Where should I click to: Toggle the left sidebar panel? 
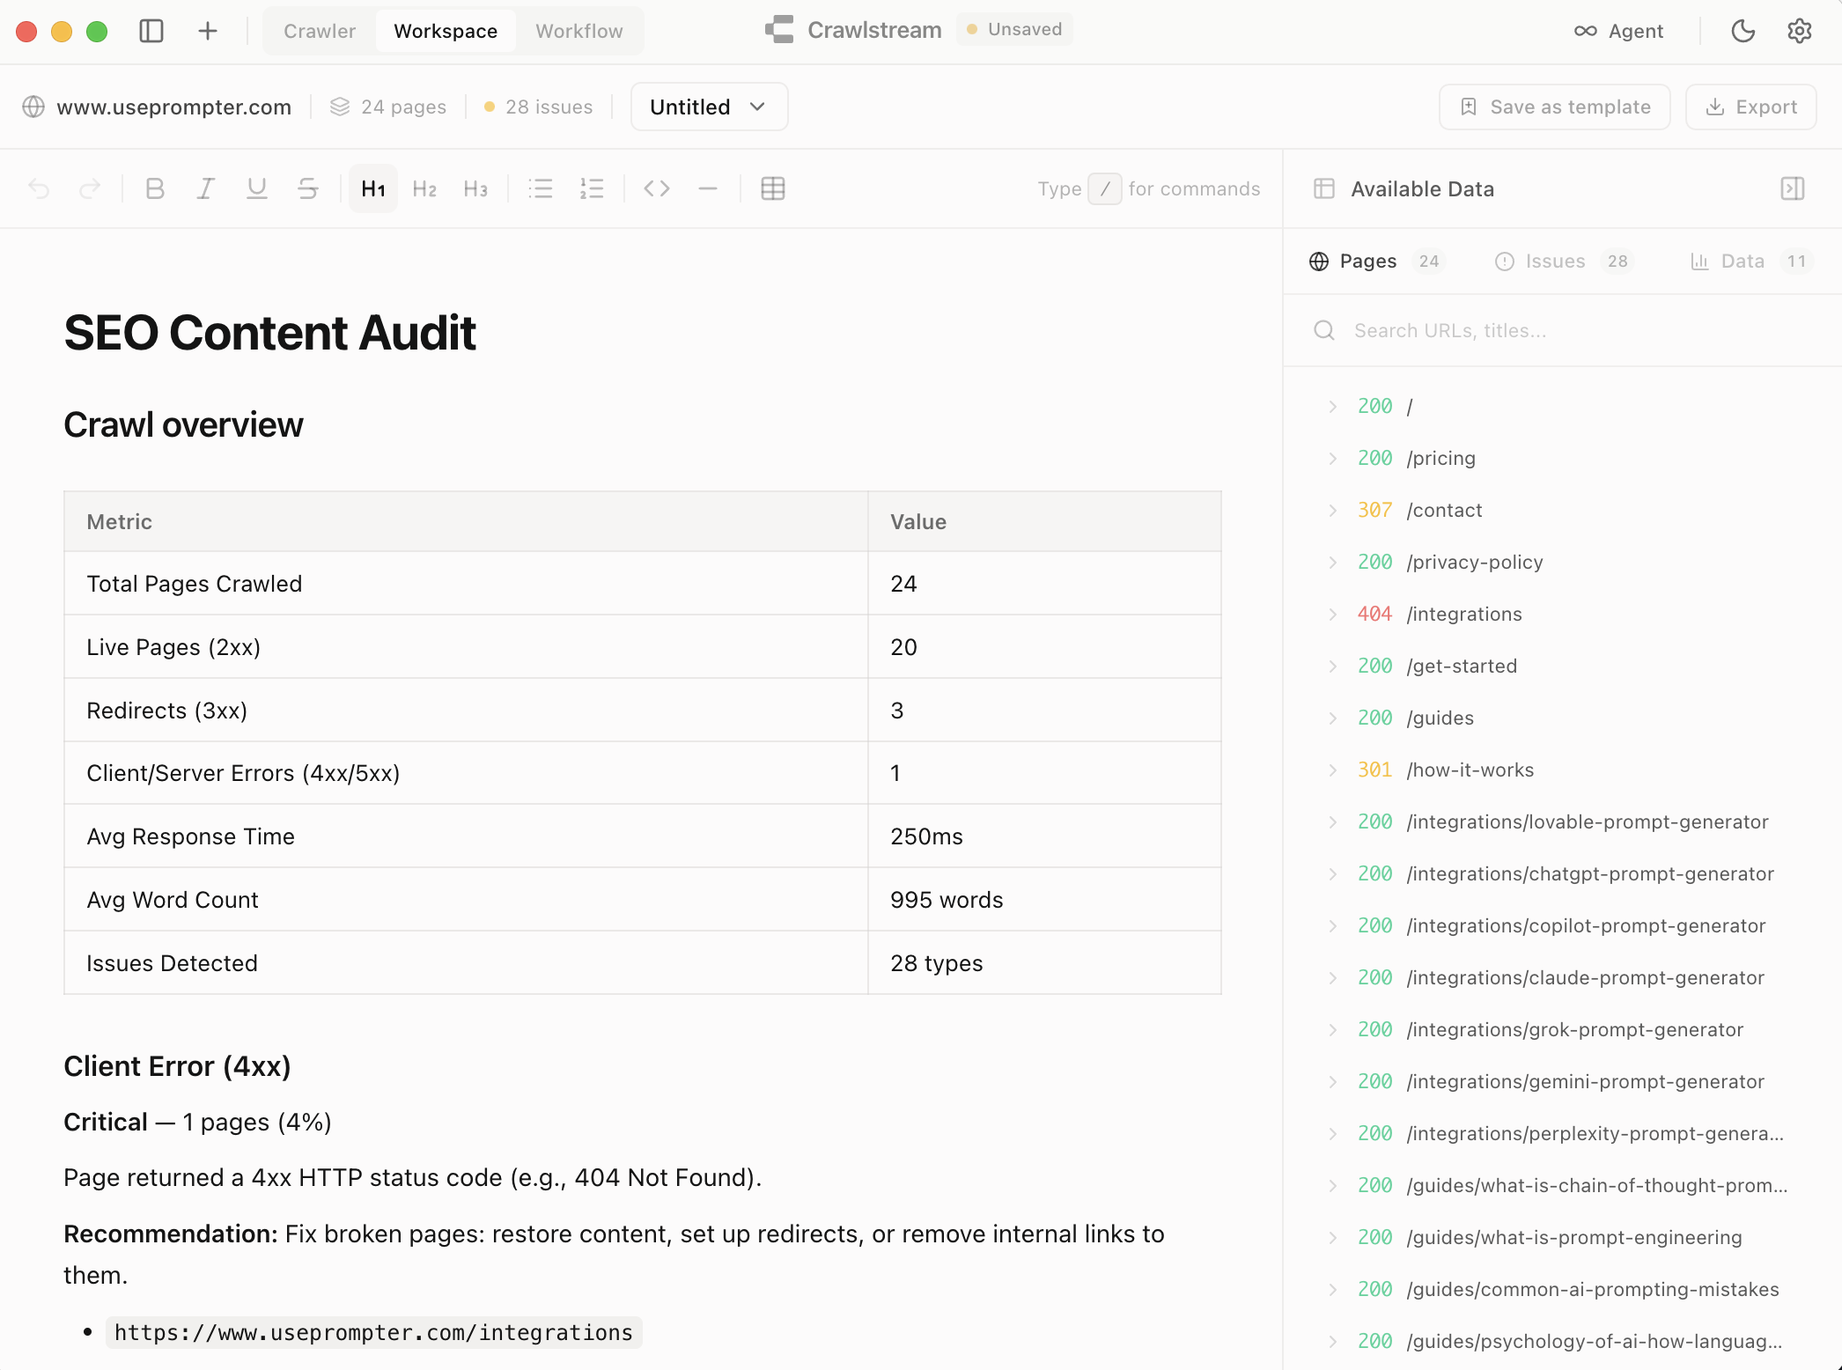tap(151, 31)
